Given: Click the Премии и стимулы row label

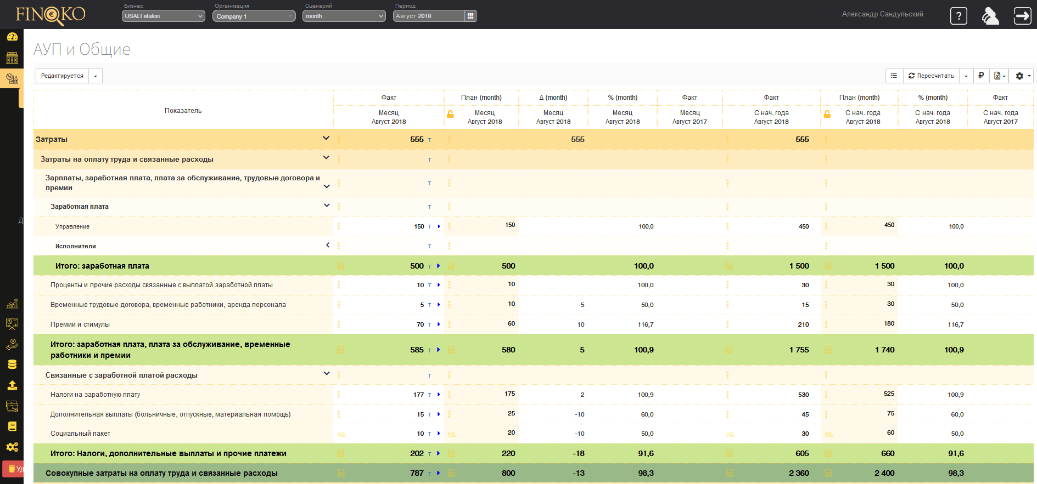Looking at the screenshot, I should click(80, 324).
